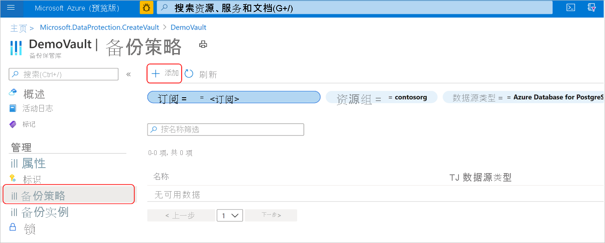Screen dimensions: 605x243
Task: Sort by 名称 column header
Action: [x=161, y=176]
